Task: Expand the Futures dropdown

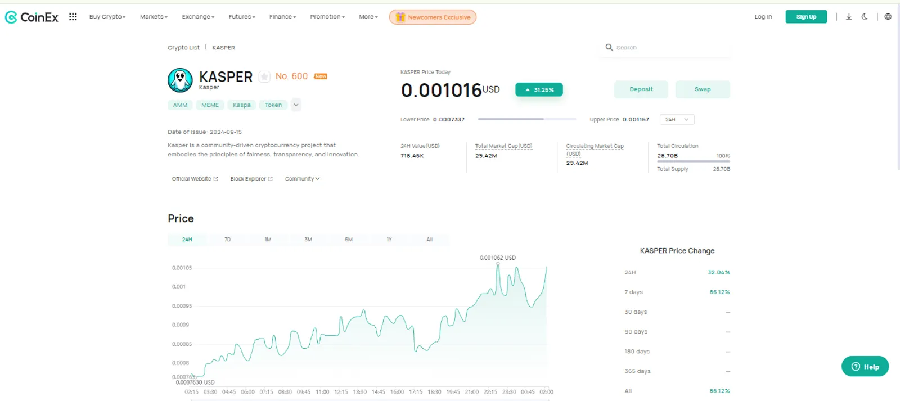Action: 242,17
